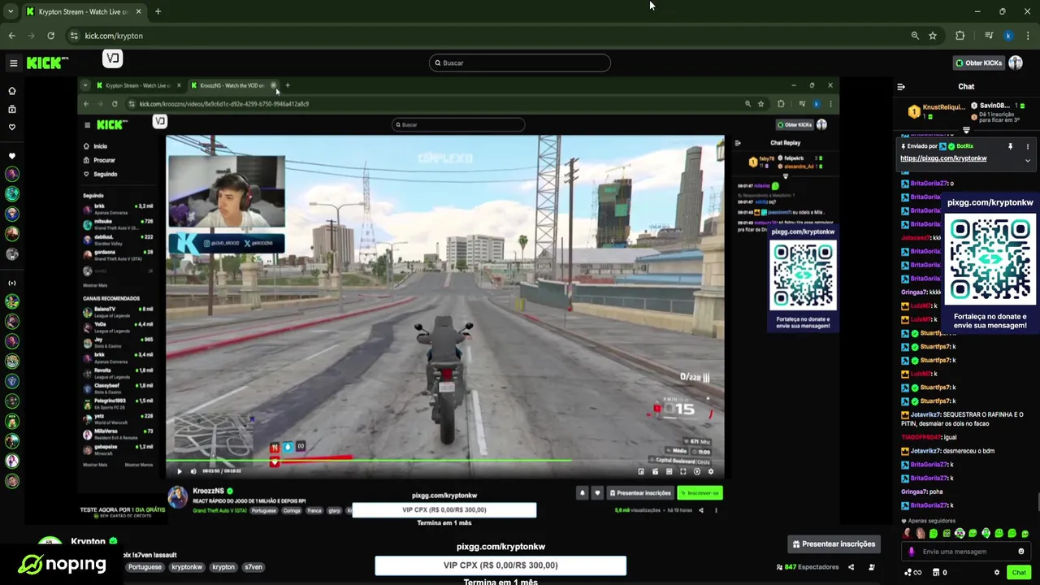Open pinned message three-dot options
Viewport: 1040px width, 585px height.
click(1027, 146)
